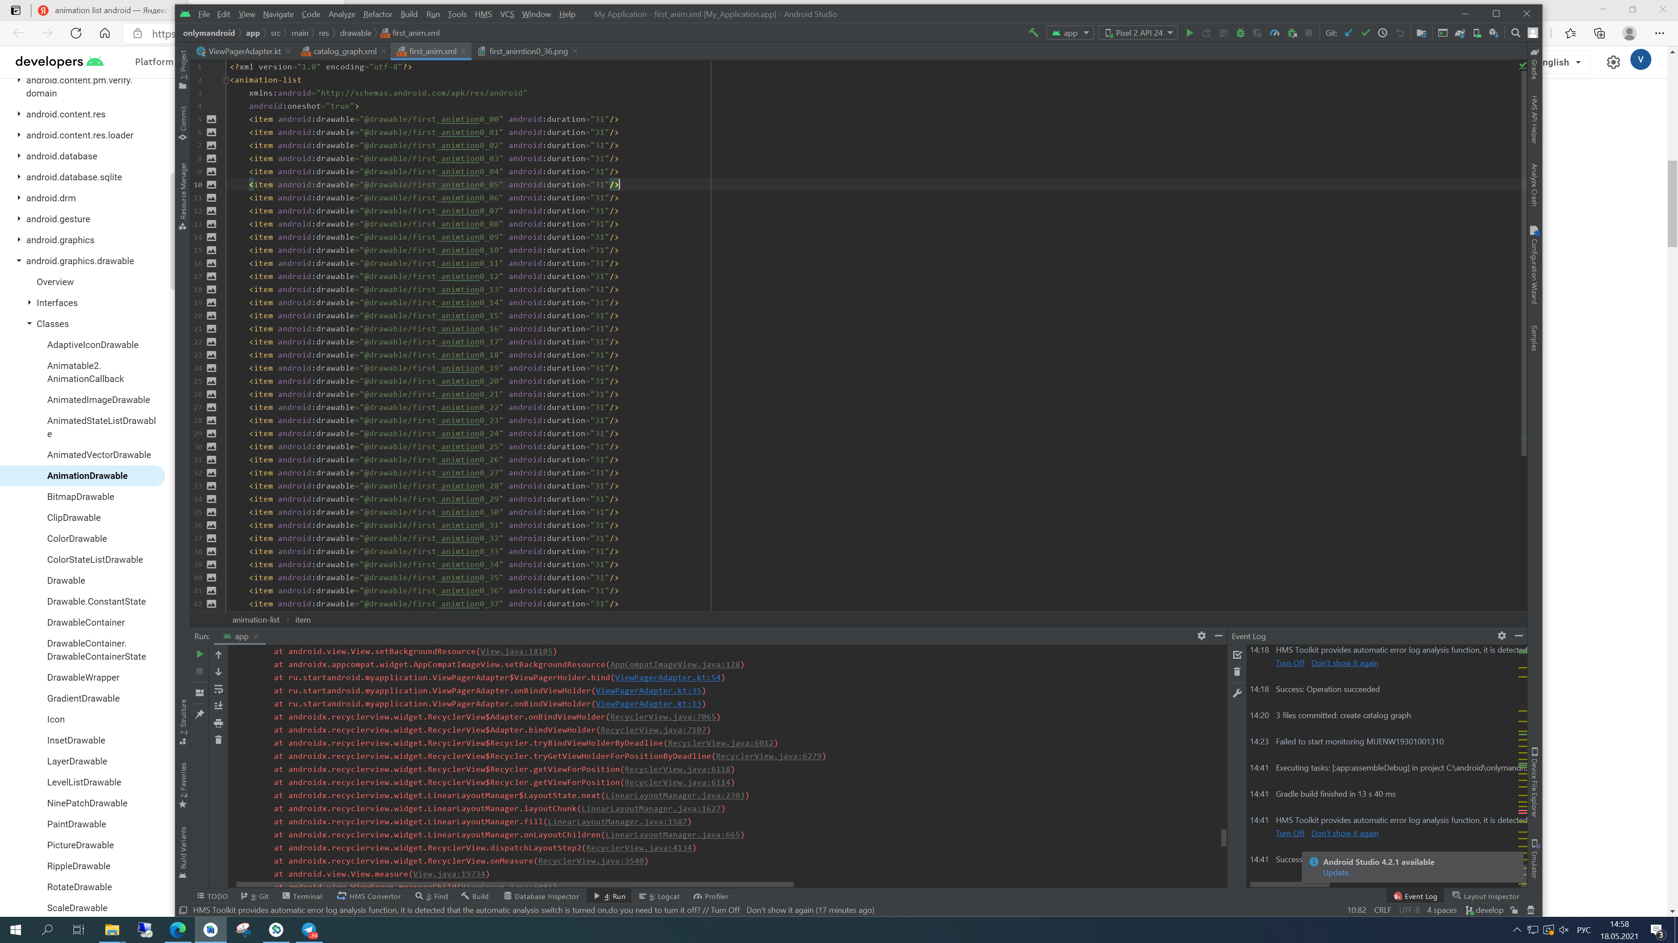Open File Explorer from taskbar
Screen dimensions: 1678x943
(112, 929)
